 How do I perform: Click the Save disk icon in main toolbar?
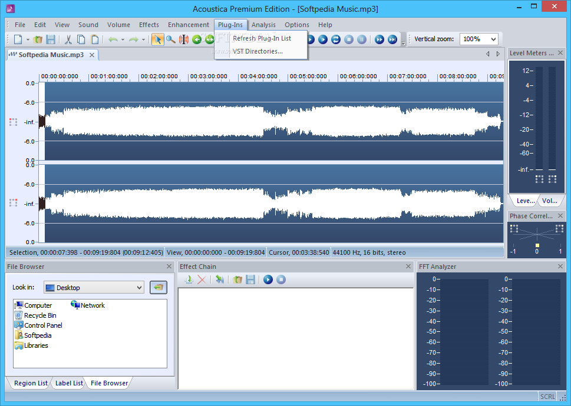(x=51, y=39)
